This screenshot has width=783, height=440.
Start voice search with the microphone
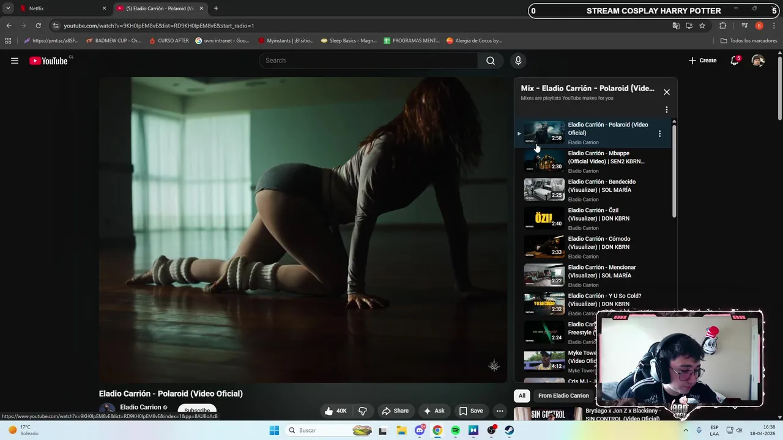(518, 61)
